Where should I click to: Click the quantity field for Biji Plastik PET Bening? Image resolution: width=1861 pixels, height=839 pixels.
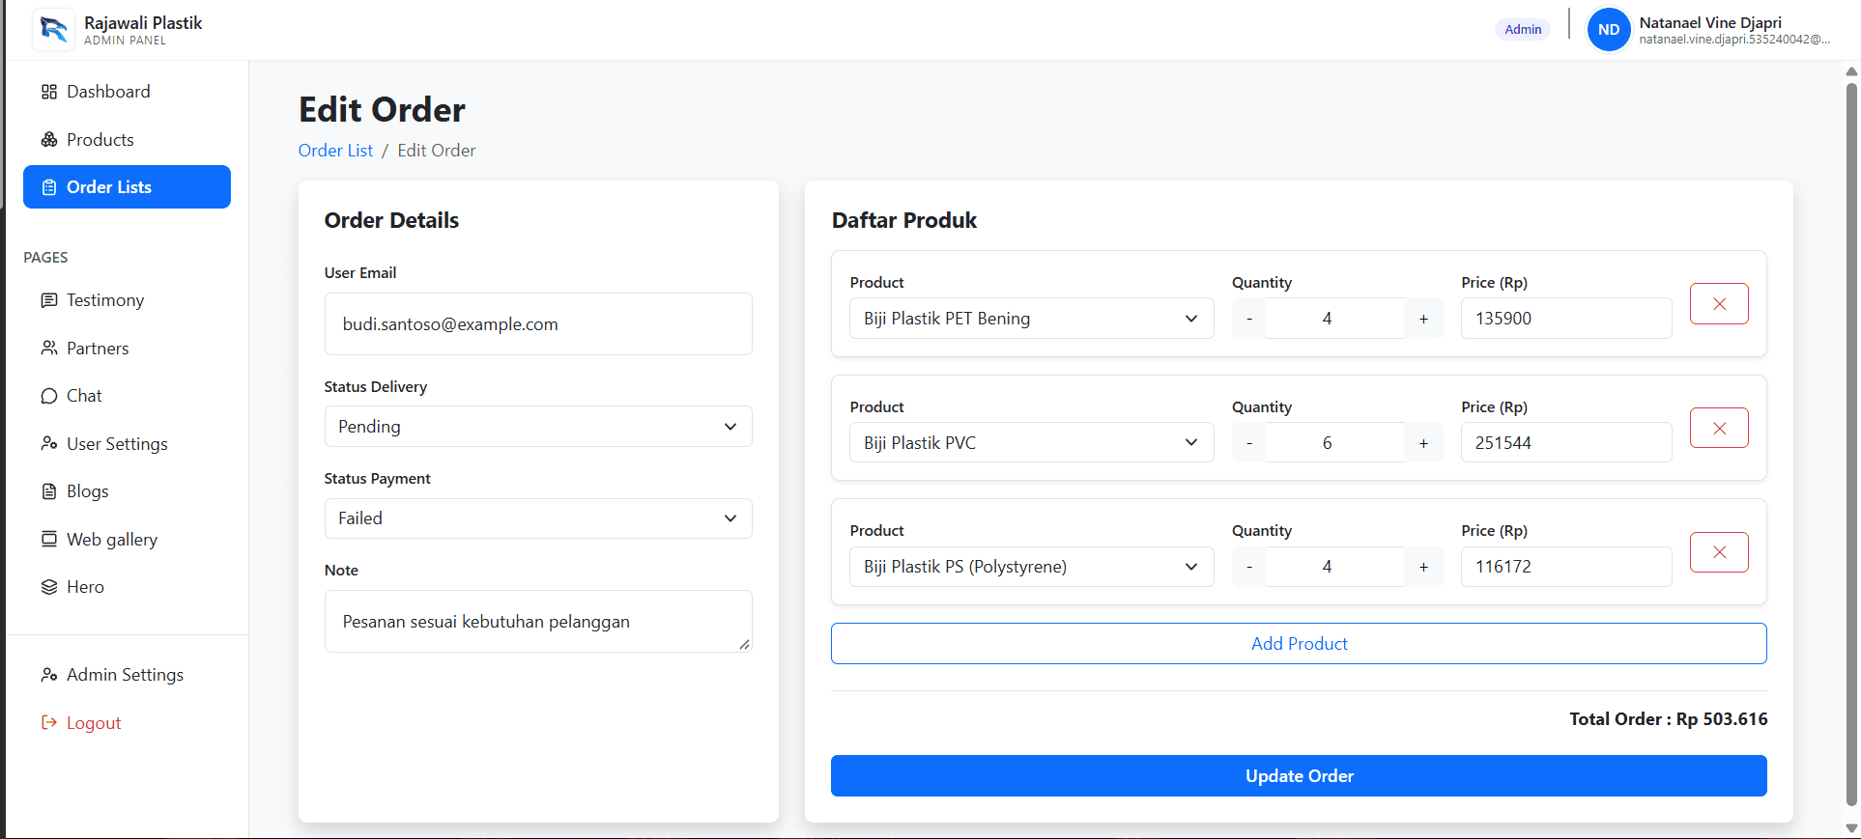point(1335,319)
